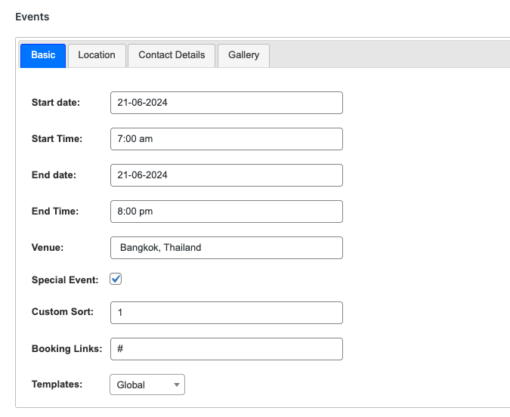Click the End Time label
This screenshot has height=417, width=510.
point(54,212)
